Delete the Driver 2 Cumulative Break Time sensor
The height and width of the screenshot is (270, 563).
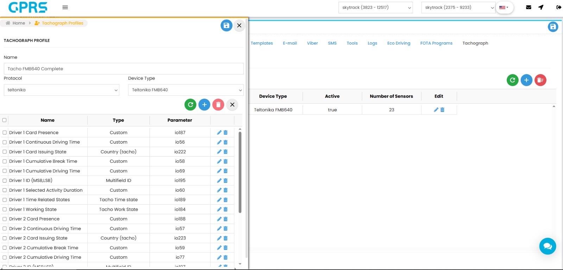226,248
